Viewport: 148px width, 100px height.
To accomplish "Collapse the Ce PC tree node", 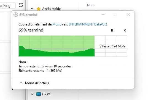I will (32, 94).
